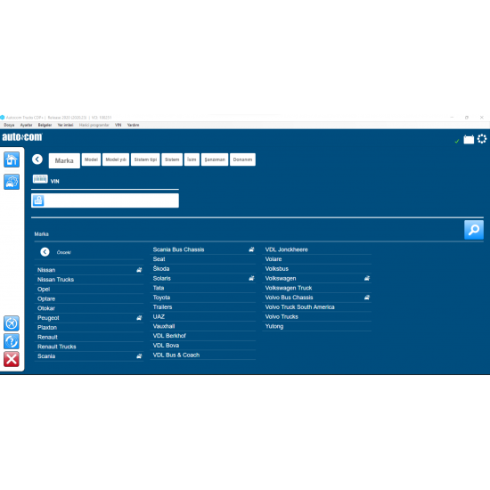Select VDL Jonckheere brand
This screenshot has height=490, width=490.
317,249
